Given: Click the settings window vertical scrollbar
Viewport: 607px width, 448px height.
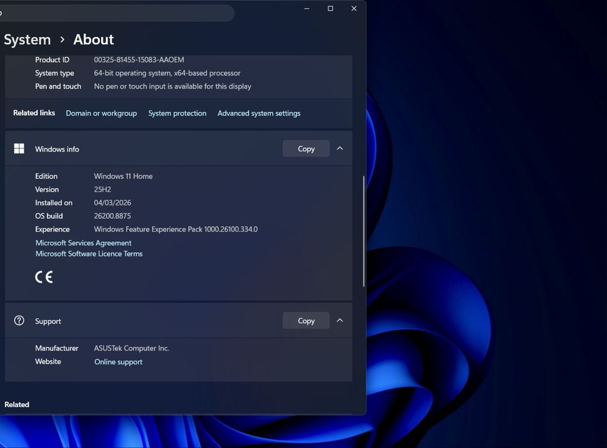Looking at the screenshot, I should tap(364, 231).
